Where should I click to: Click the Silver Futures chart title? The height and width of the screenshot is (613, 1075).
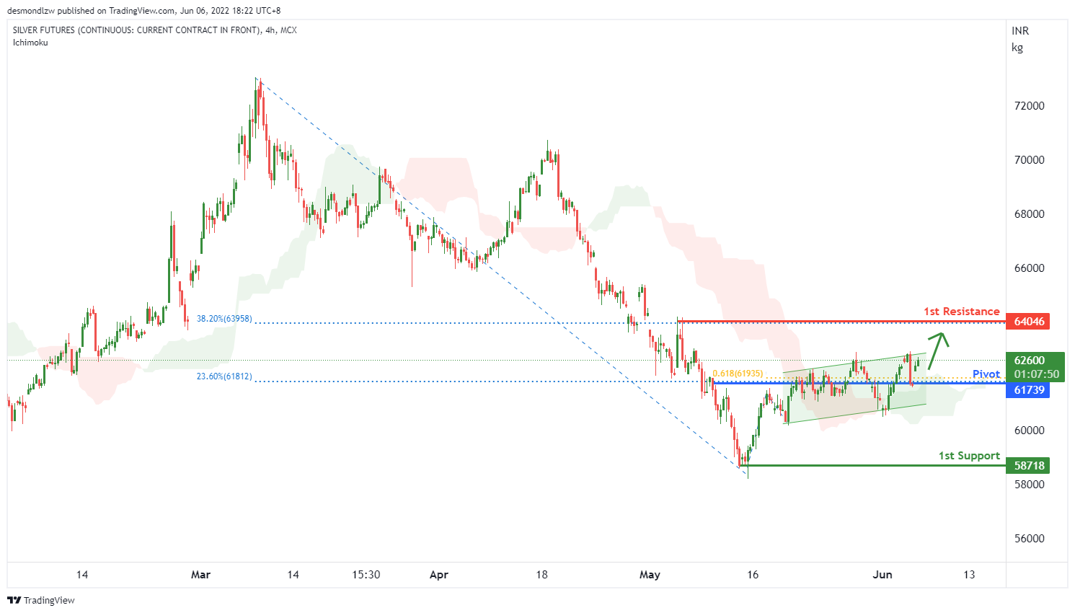tap(154, 30)
